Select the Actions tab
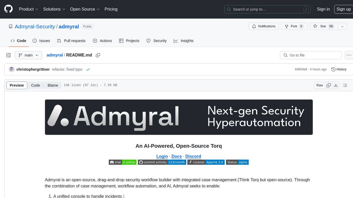Viewport: 353px width, 198px height. [x=102, y=41]
